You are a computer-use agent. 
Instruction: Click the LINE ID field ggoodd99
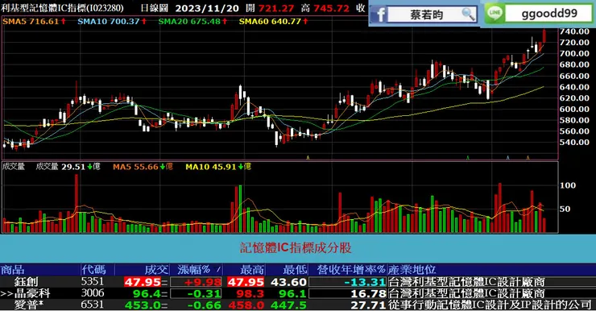click(x=549, y=14)
